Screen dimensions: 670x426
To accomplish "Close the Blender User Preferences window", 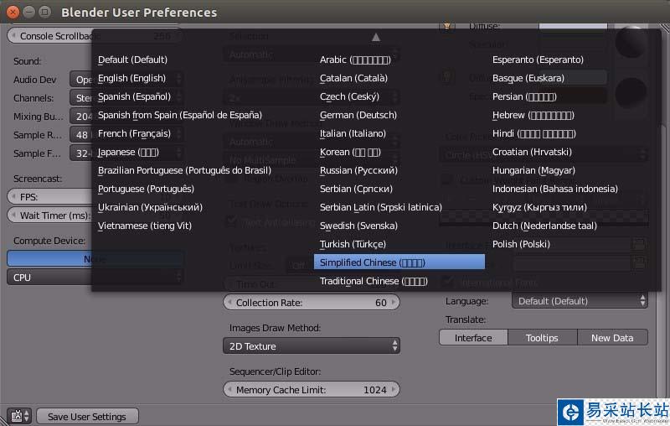I will click(13, 12).
